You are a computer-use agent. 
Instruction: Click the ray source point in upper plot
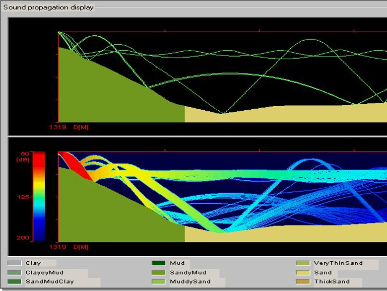pyautogui.click(x=59, y=32)
